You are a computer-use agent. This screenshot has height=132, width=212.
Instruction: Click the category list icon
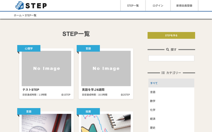(x=163, y=73)
